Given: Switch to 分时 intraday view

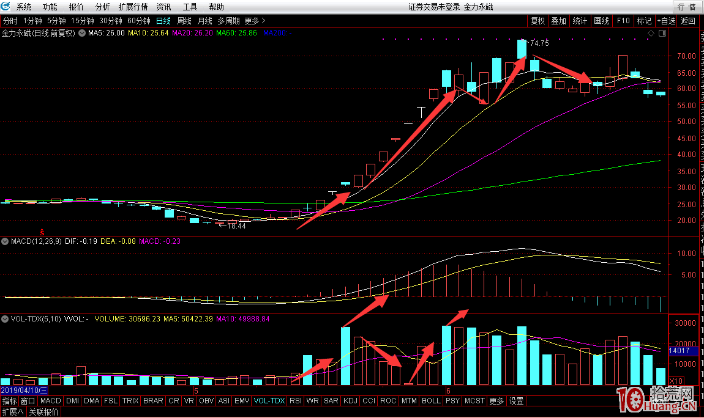Looking at the screenshot, I should [x=10, y=21].
